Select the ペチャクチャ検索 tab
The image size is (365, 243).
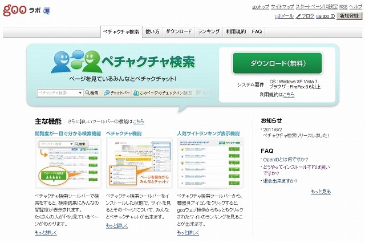click(x=121, y=31)
